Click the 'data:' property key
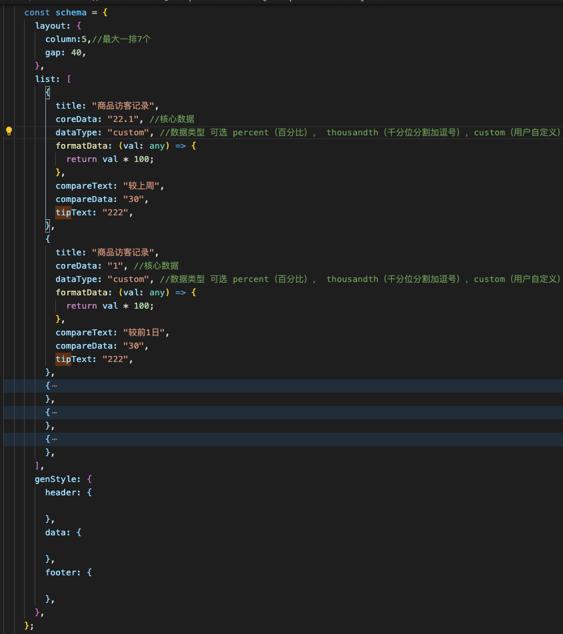The height and width of the screenshot is (634, 563). (57, 533)
